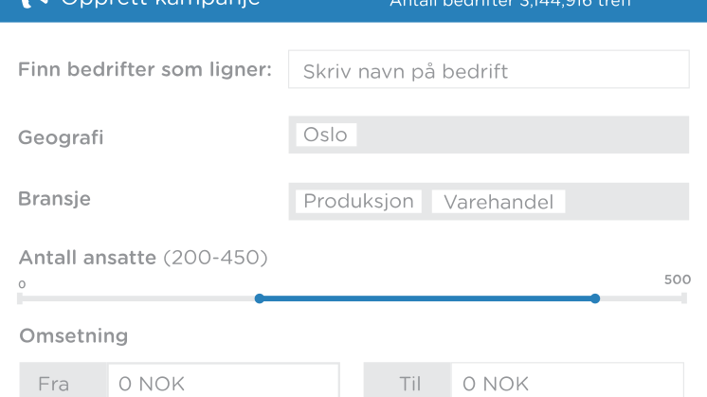Screen dimensions: 707x397
Task: Open the Bransje selector's empty area
Action: pos(626,202)
